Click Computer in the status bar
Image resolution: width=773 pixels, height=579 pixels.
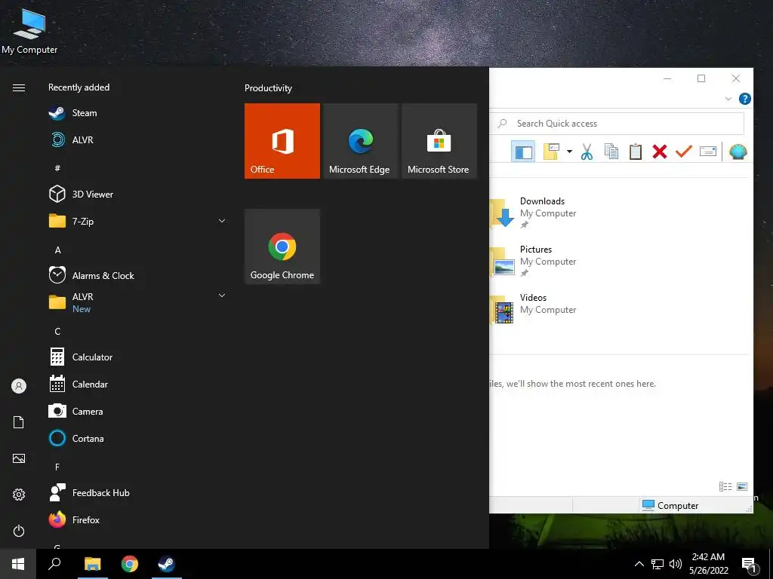click(x=670, y=506)
